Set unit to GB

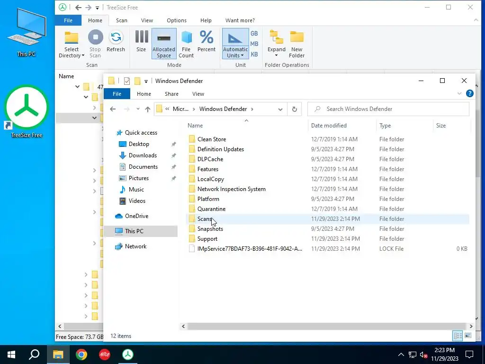[254, 34]
